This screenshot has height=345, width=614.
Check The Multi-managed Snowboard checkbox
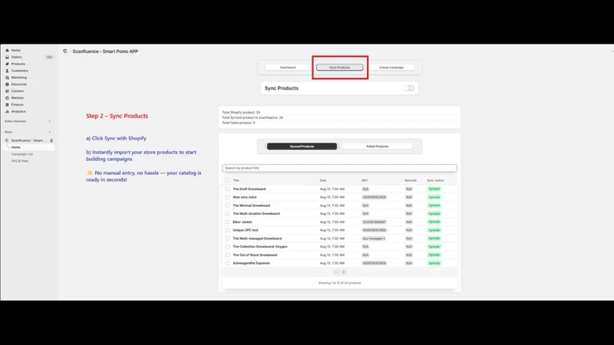point(227,238)
